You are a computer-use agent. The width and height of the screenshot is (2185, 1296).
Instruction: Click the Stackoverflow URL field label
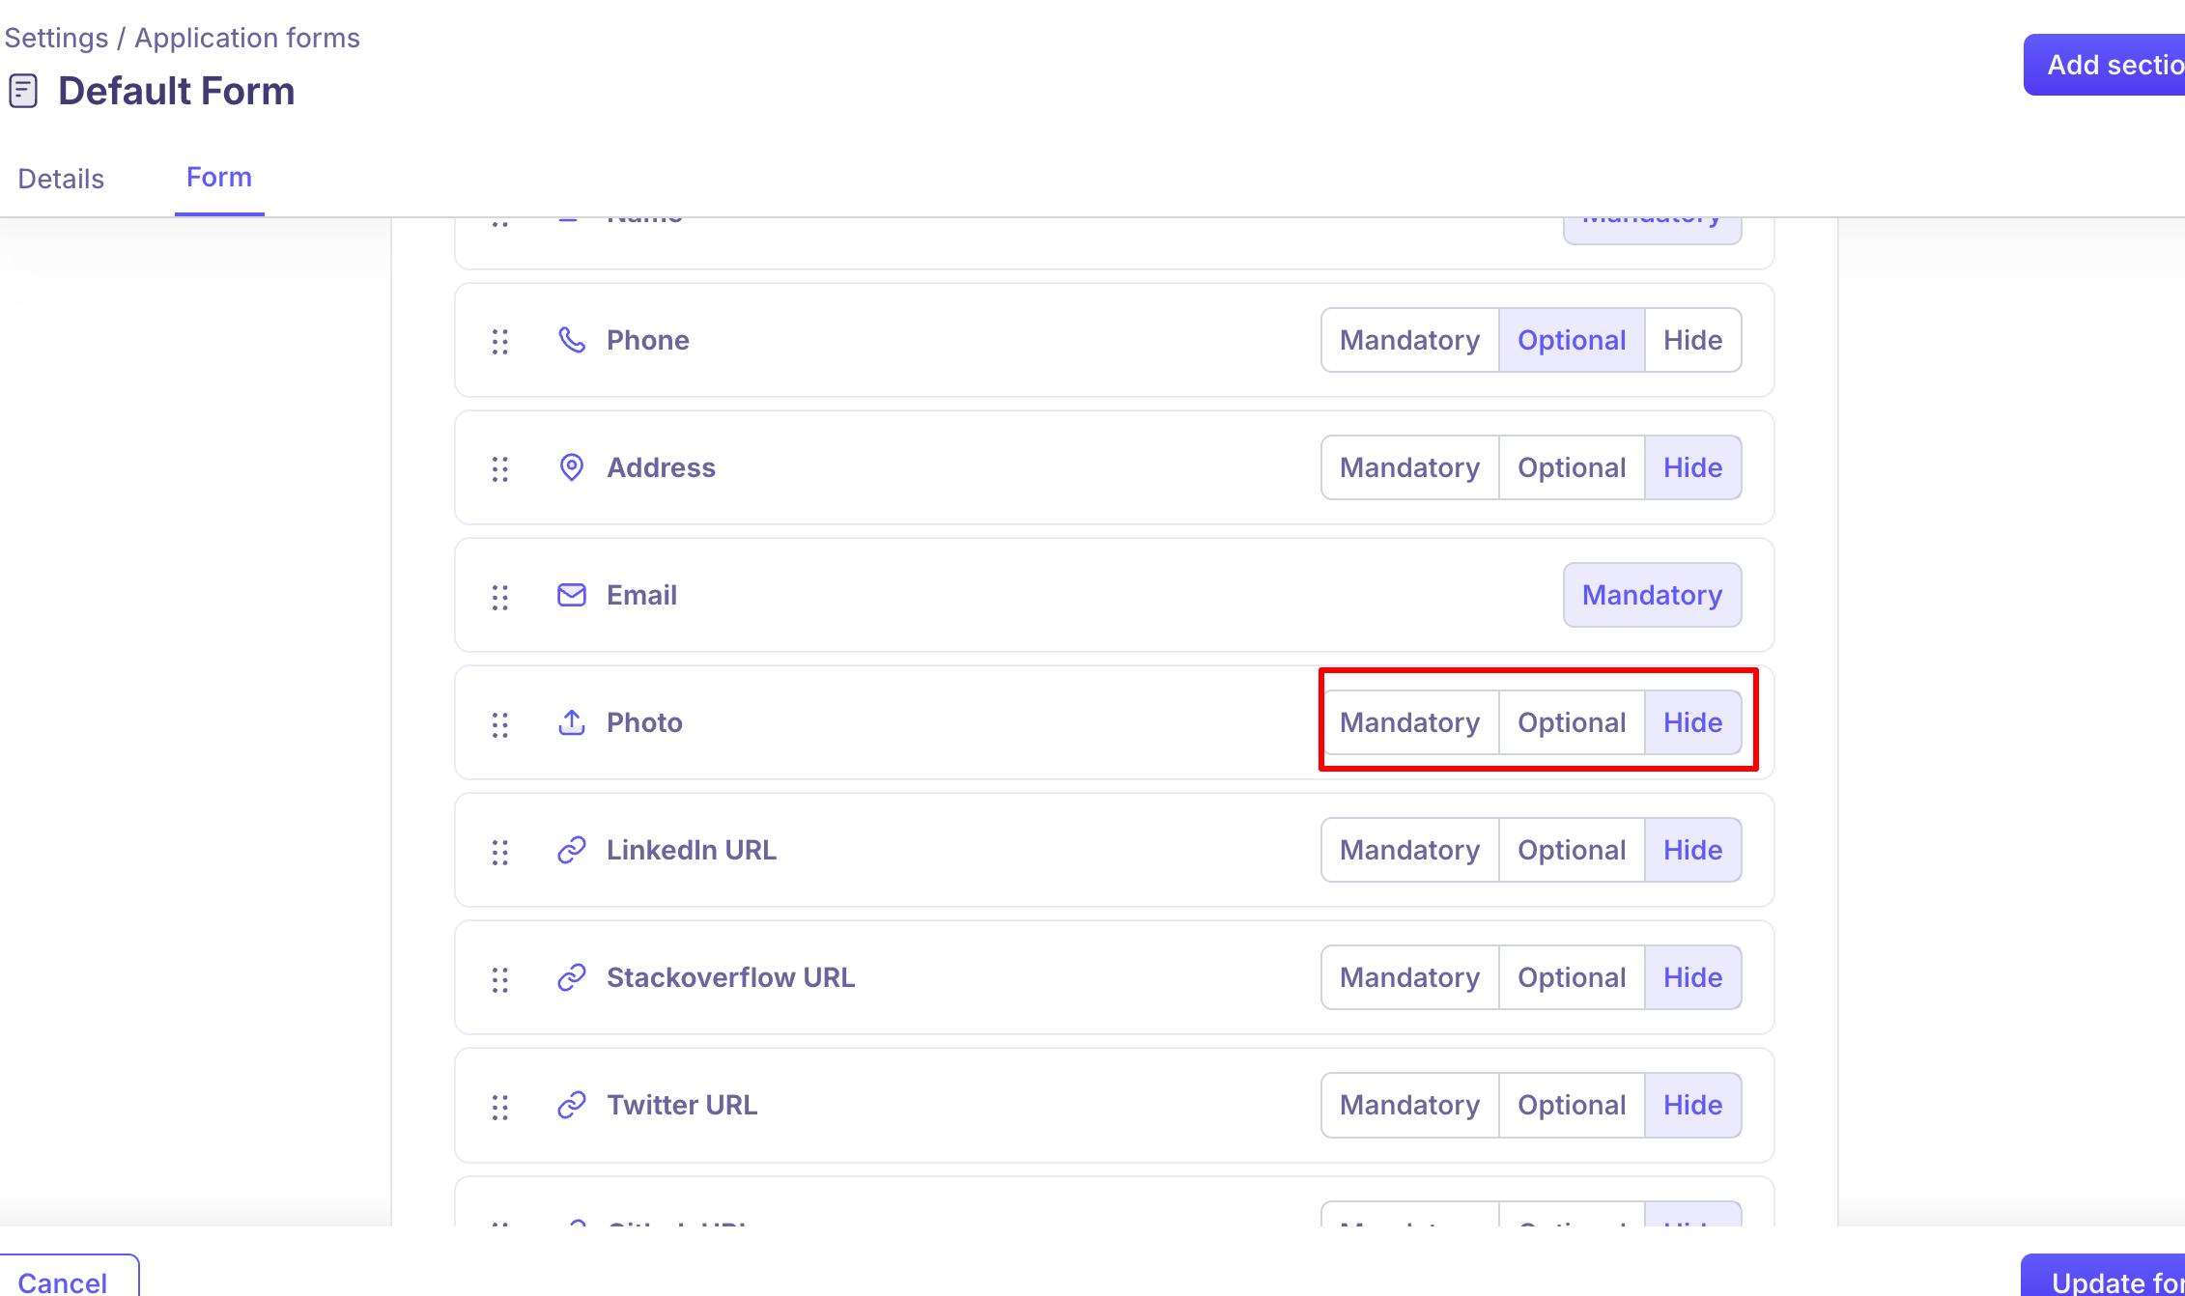pyautogui.click(x=730, y=977)
